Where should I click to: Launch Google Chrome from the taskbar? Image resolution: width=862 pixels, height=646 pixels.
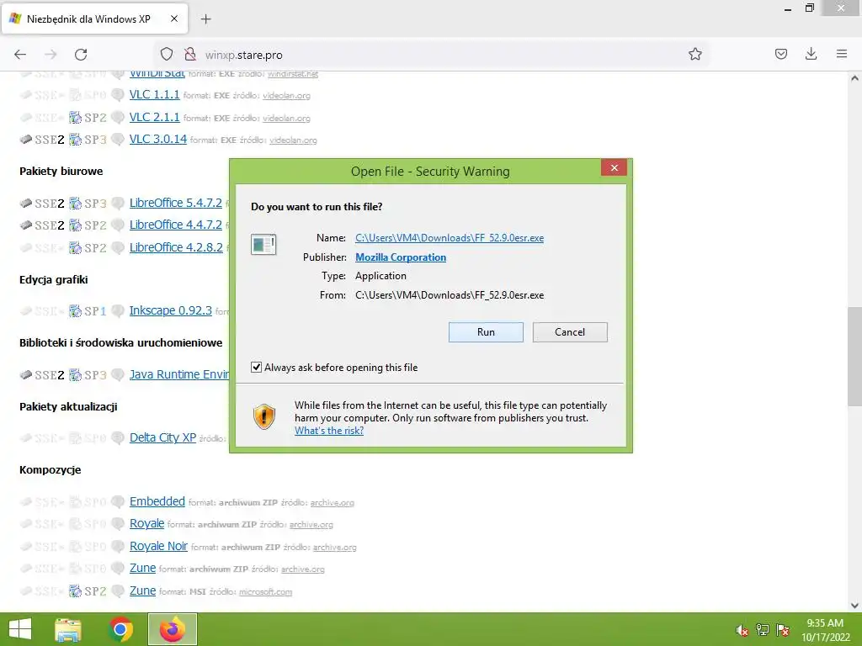(120, 629)
